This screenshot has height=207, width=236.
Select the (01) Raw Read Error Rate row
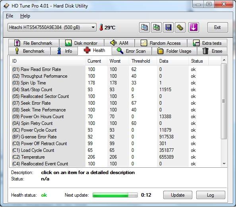[115, 69]
